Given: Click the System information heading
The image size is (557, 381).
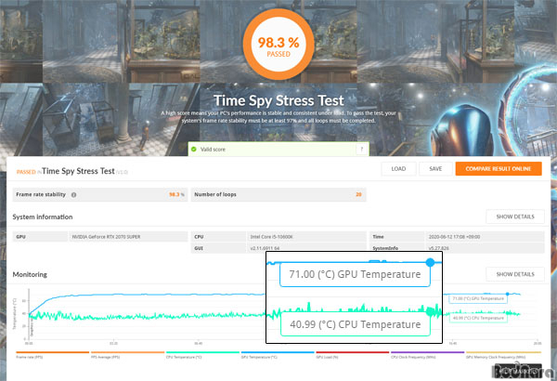Looking at the screenshot, I should pos(43,217).
